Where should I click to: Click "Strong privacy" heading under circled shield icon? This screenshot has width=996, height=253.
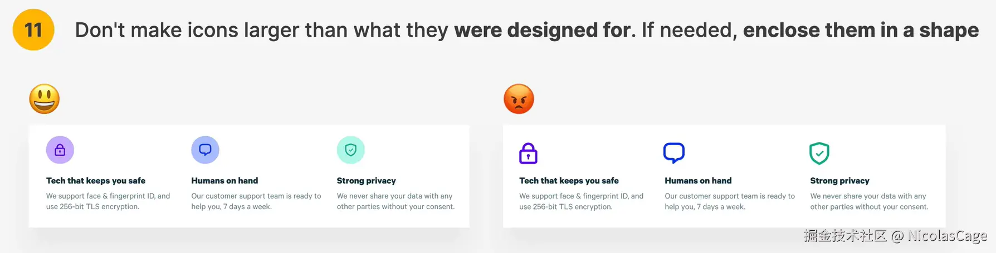point(366,181)
